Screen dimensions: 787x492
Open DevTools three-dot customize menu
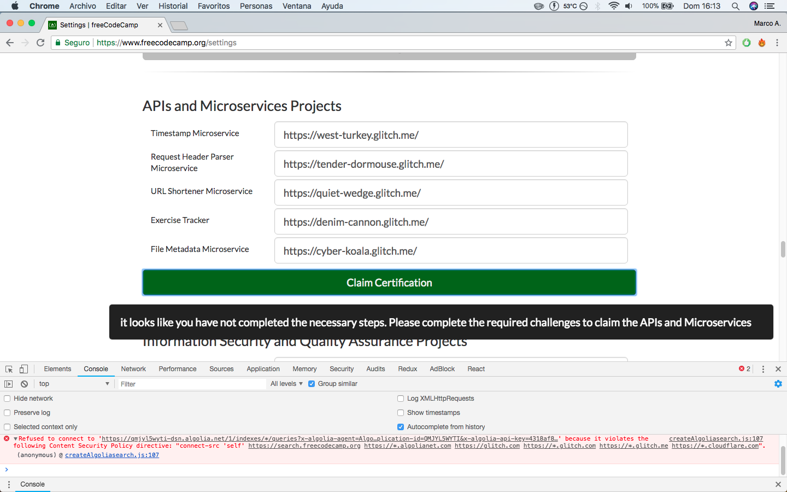pos(763,369)
